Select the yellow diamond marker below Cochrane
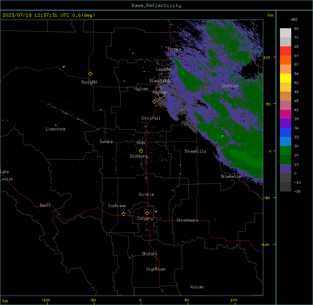This screenshot has width=313, height=305. [123, 214]
